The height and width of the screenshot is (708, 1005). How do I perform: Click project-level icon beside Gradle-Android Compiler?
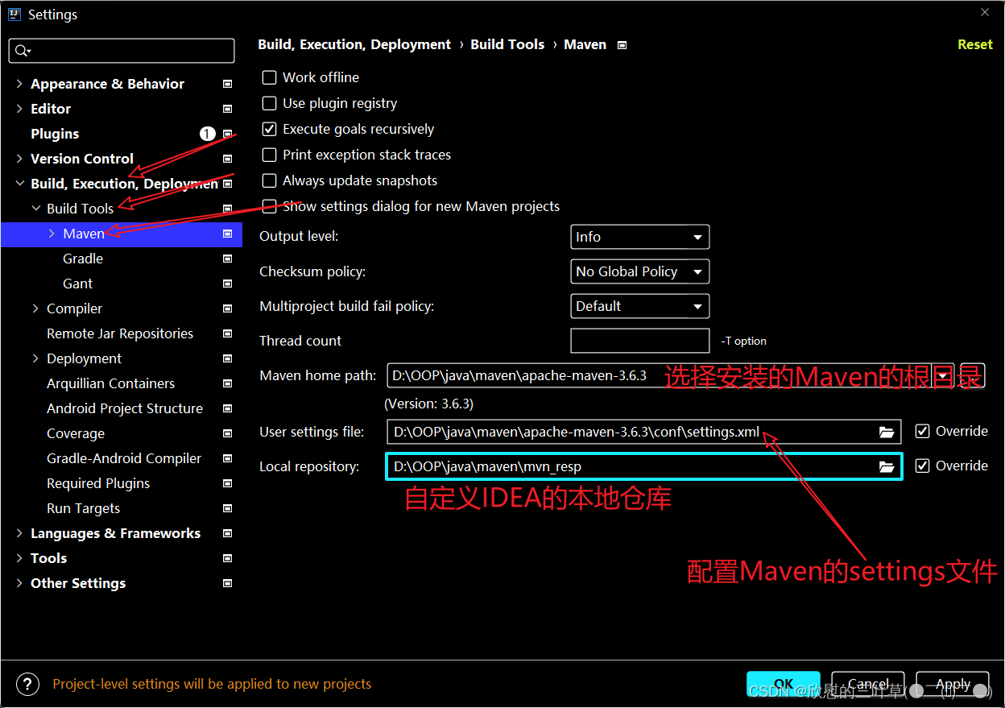(228, 458)
